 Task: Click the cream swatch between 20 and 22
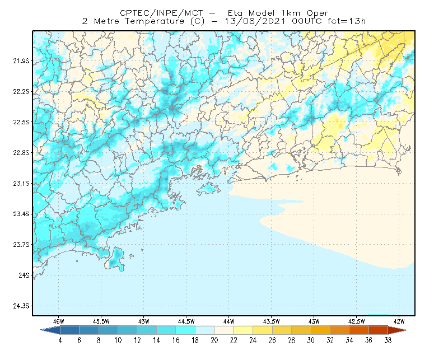(x=224, y=330)
